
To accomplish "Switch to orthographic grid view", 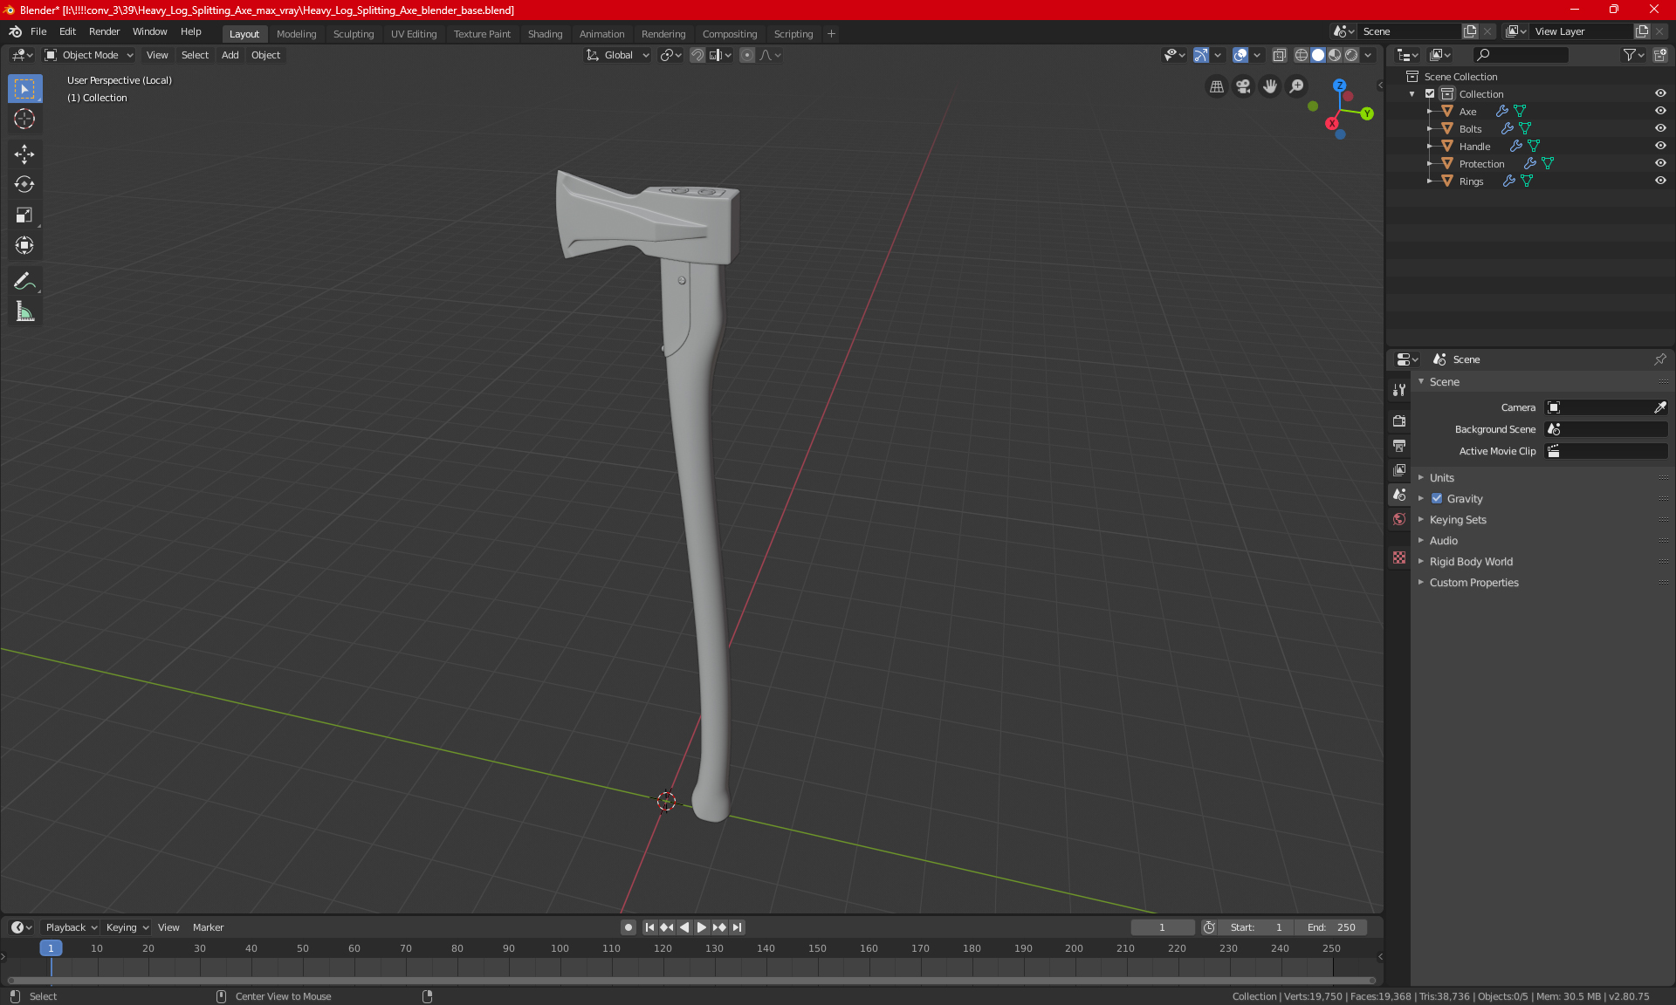I will (1216, 86).
